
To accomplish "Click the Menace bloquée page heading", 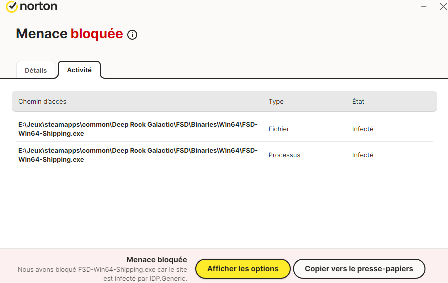I will pyautogui.click(x=69, y=34).
